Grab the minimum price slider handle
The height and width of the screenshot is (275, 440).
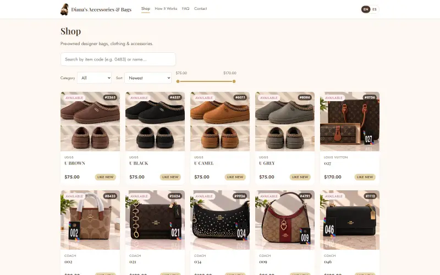tap(178, 81)
